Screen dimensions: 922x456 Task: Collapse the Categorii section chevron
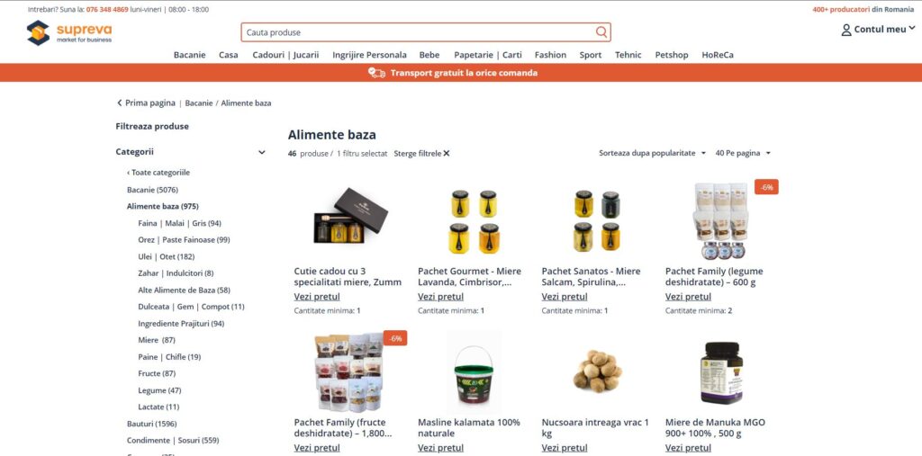coord(262,152)
